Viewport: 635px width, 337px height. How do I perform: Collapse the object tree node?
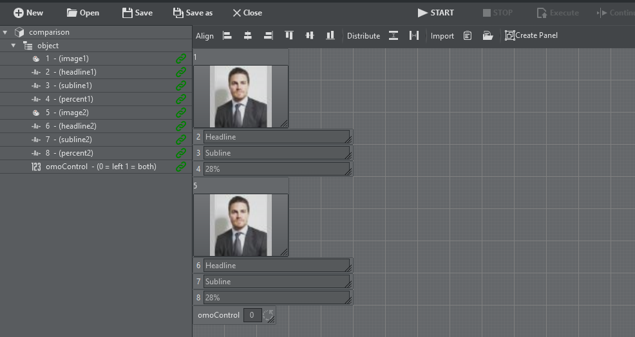point(14,46)
